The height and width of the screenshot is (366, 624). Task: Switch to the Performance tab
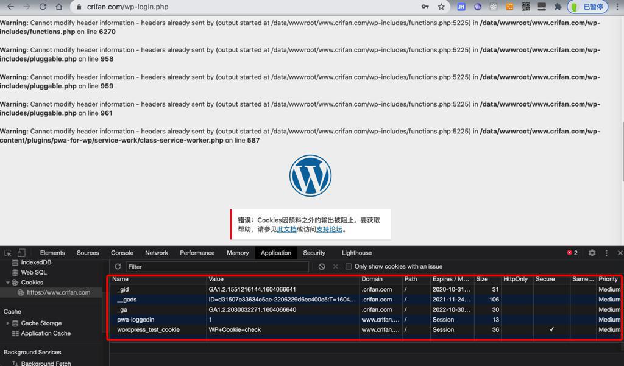point(197,253)
